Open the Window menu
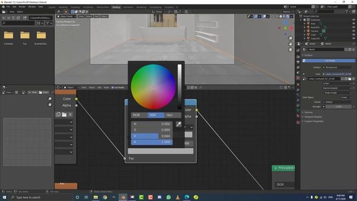This screenshot has height=201, width=357. (x=32, y=7)
